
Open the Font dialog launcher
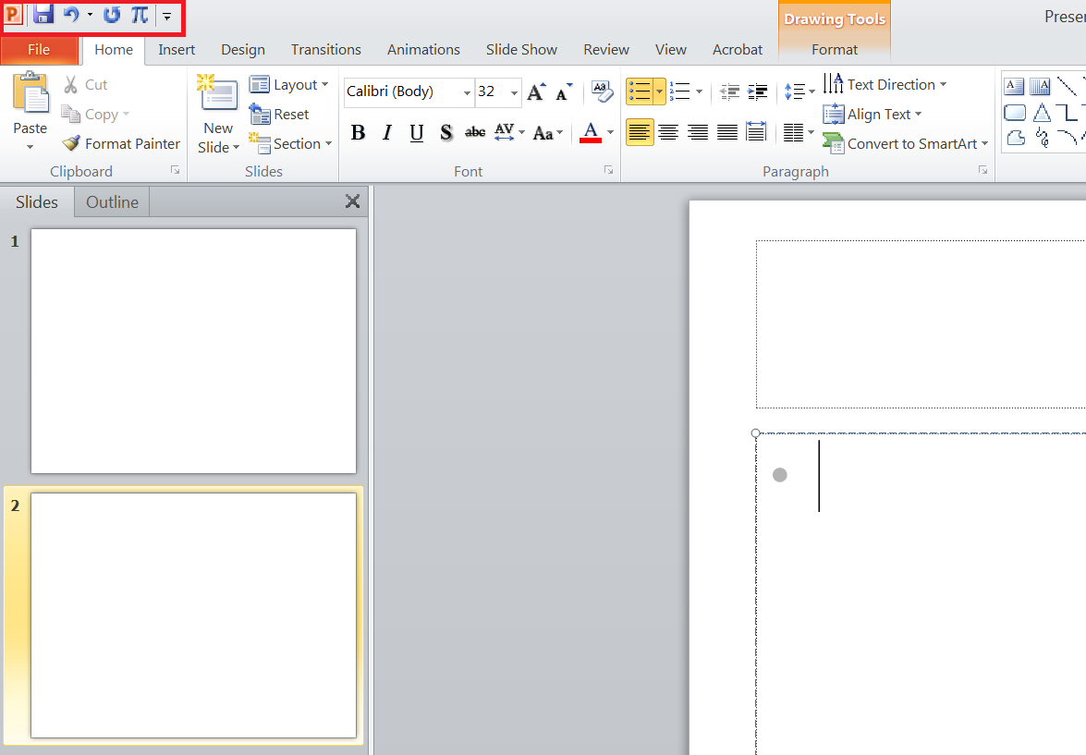[609, 170]
